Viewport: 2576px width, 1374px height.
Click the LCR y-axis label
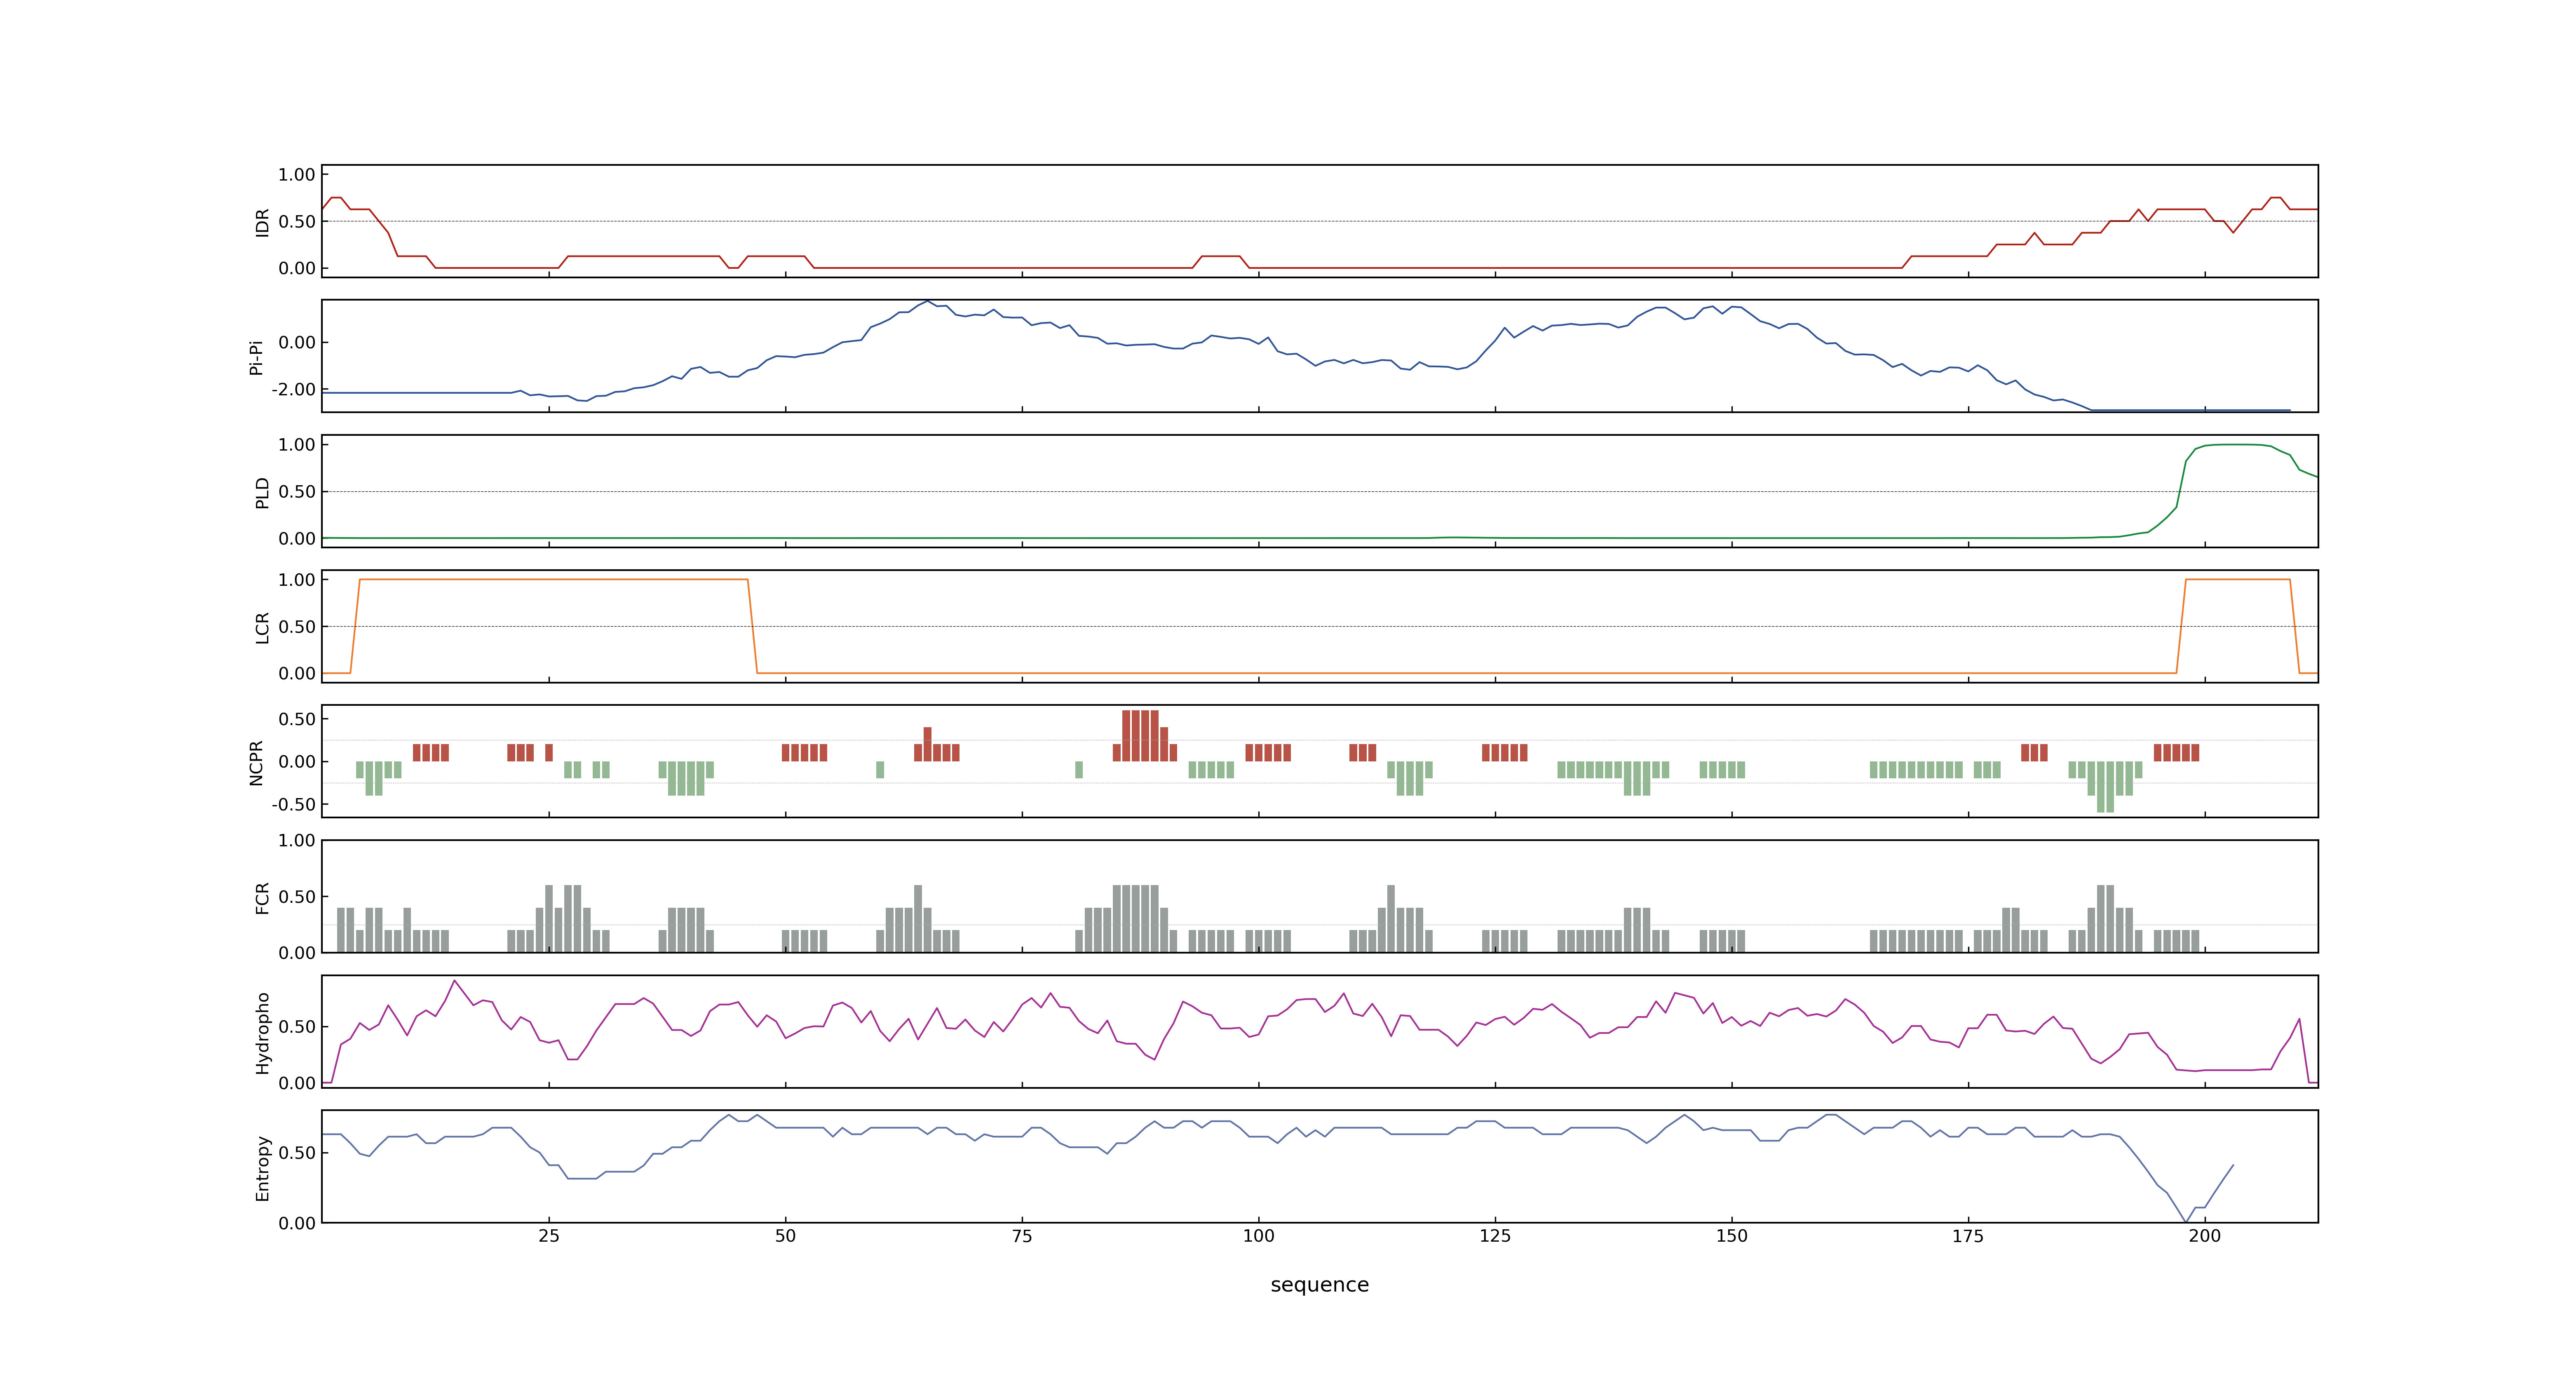tap(262, 628)
